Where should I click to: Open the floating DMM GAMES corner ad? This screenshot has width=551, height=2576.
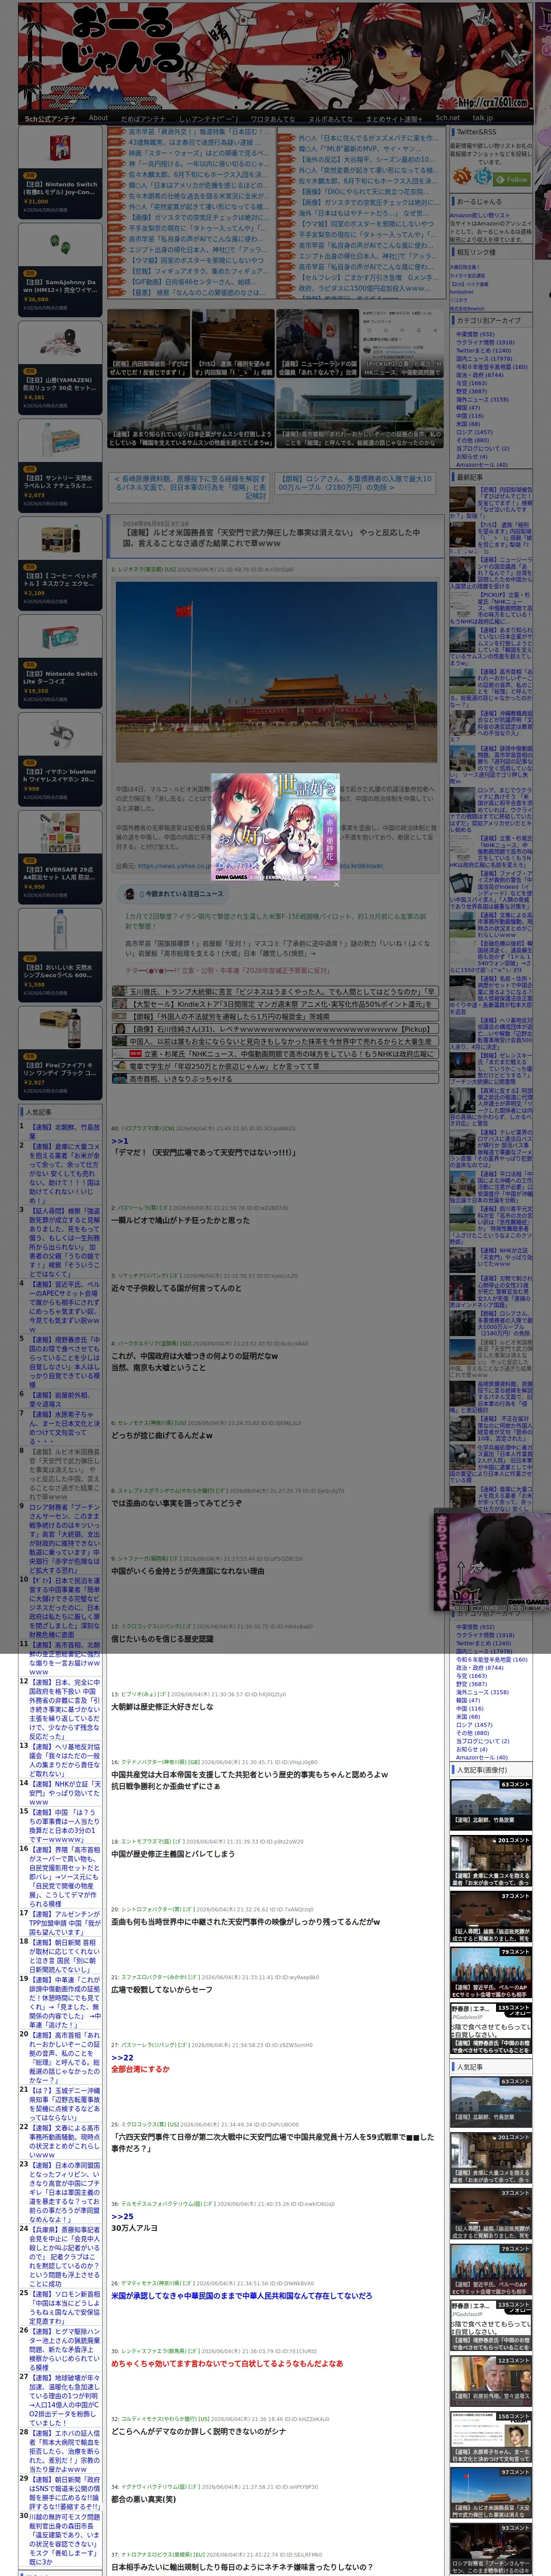point(492,1561)
